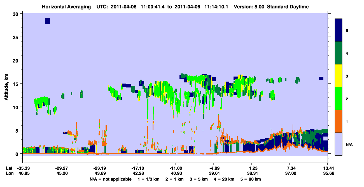Click the orange colorbar segment labeled 1
This screenshot has height=187, width=364.
[339, 121]
